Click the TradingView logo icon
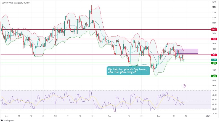The height and width of the screenshot is (124, 220). 2,120
